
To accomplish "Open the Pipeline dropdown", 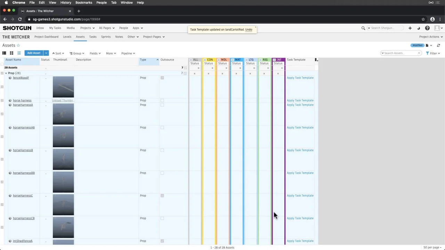I will click(128, 53).
